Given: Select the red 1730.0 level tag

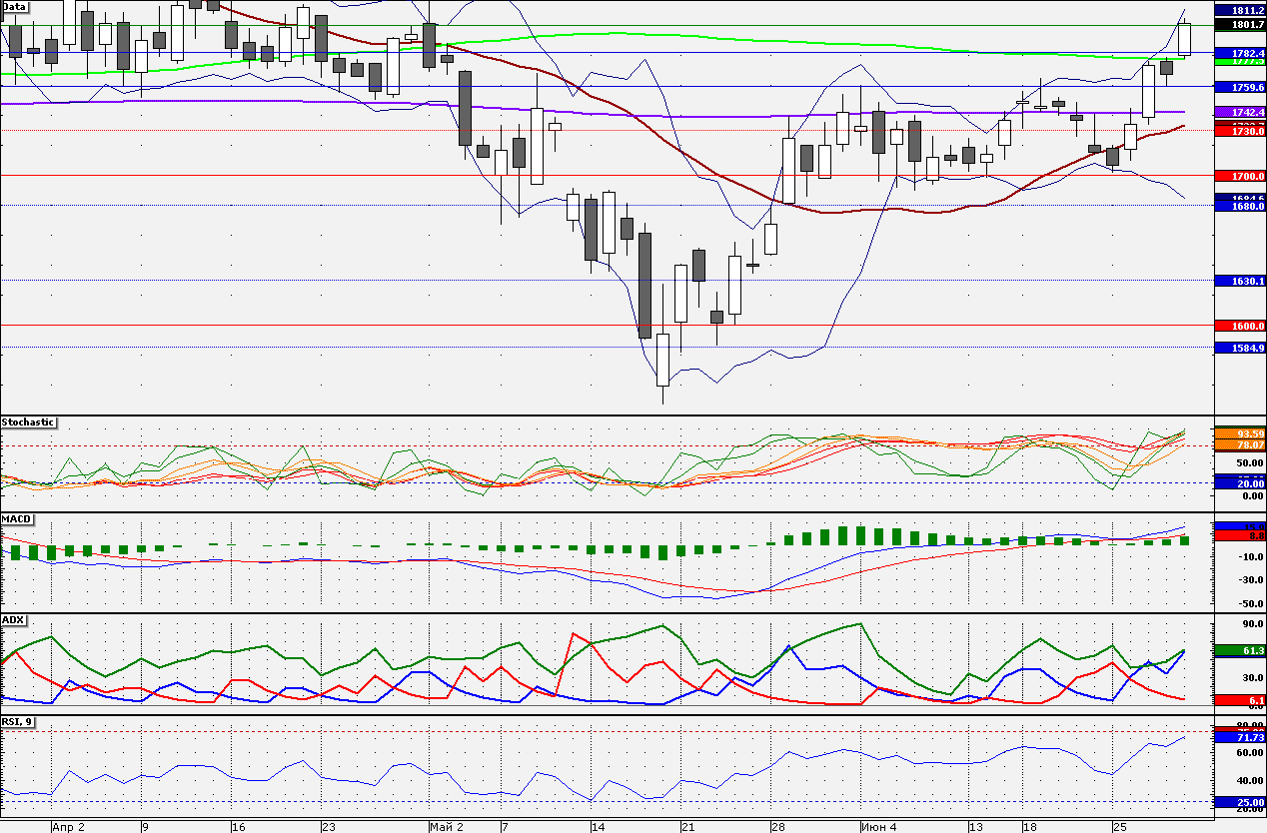Looking at the screenshot, I should point(1240,131).
